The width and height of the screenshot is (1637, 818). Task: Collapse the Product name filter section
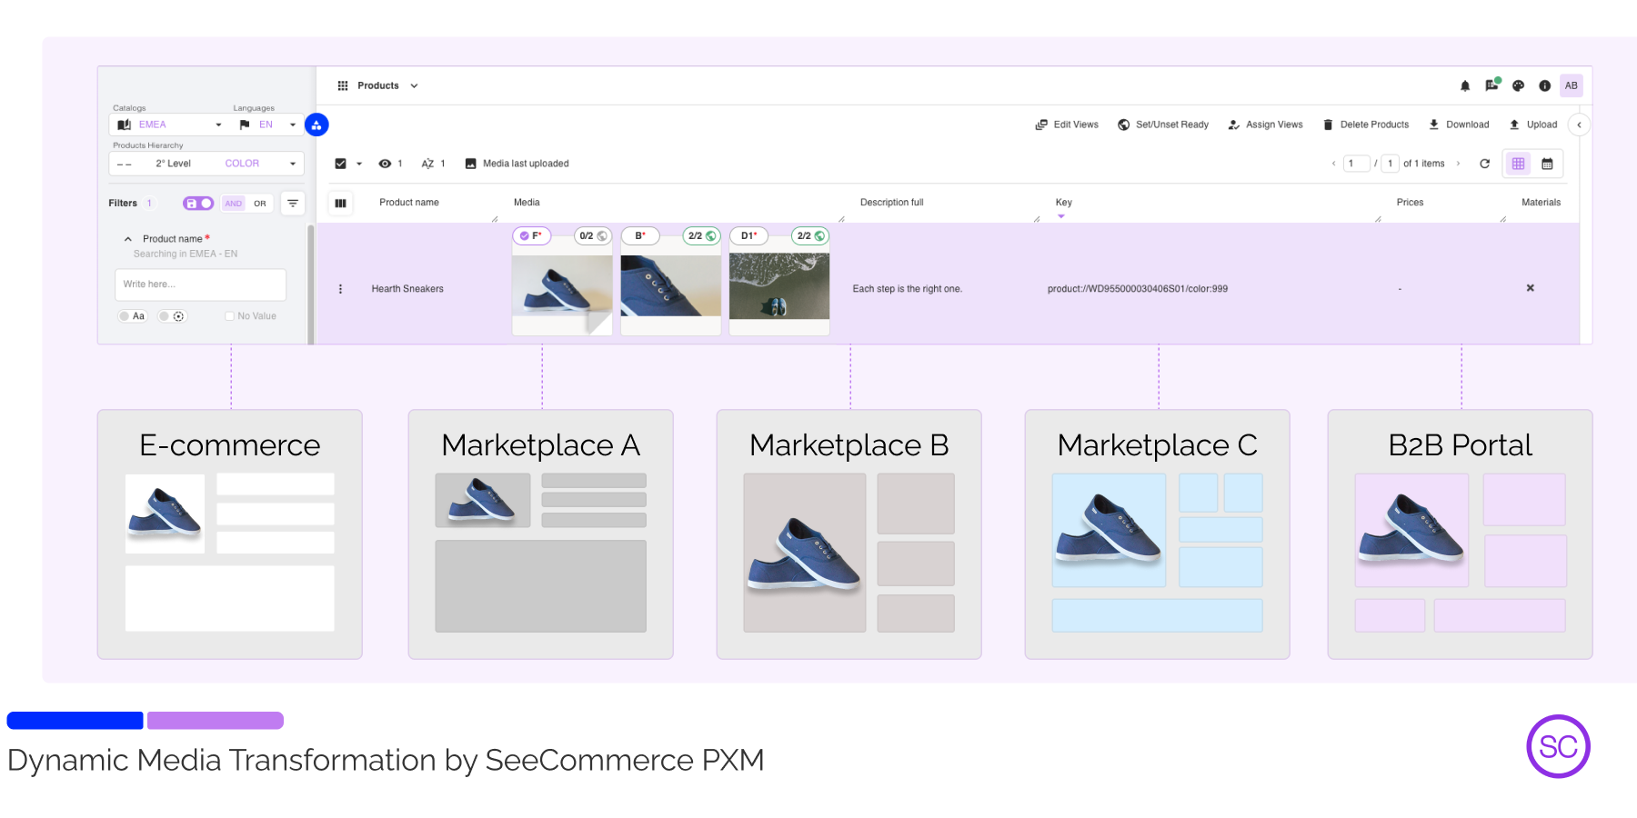pos(128,239)
